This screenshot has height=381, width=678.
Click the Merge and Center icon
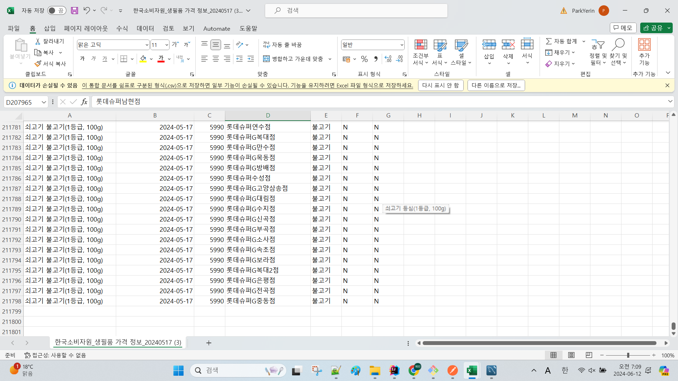pyautogui.click(x=266, y=59)
